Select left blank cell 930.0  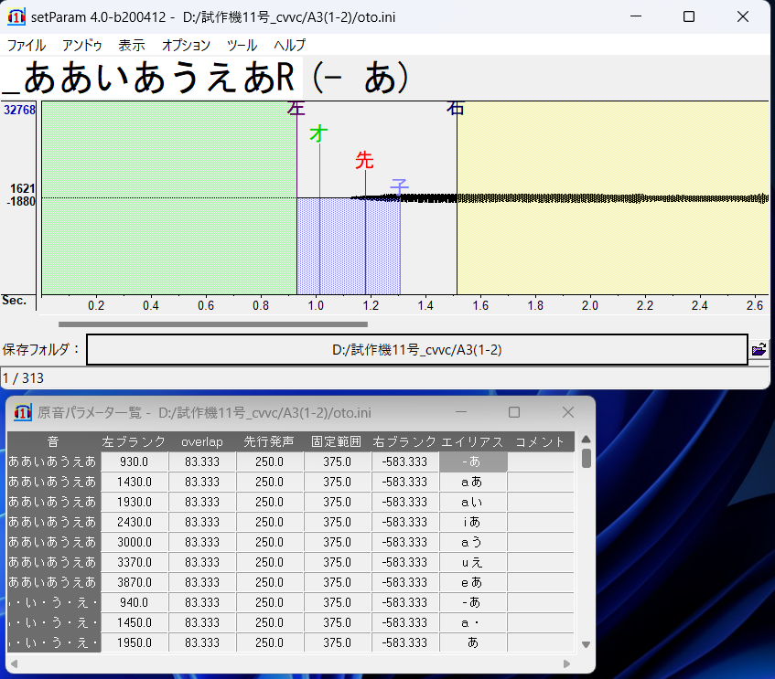coord(134,462)
